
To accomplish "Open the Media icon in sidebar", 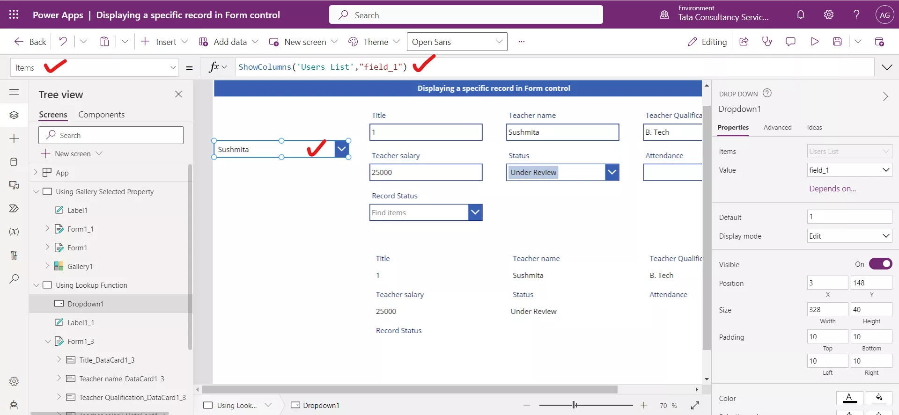I will point(14,185).
